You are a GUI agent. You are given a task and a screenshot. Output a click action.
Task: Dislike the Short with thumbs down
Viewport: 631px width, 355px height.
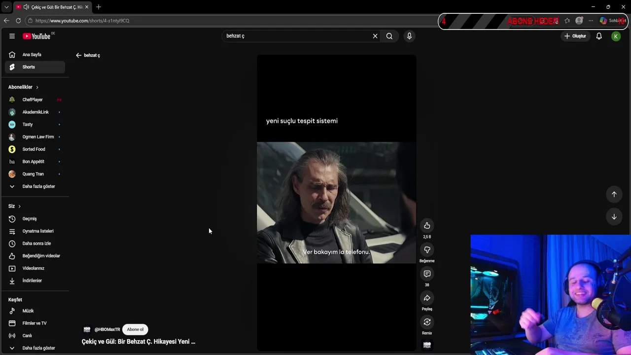click(x=427, y=249)
